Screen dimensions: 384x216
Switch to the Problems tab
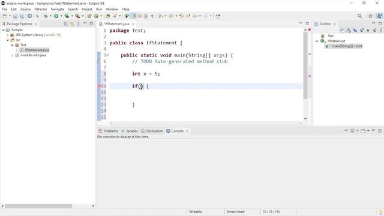pos(108,131)
